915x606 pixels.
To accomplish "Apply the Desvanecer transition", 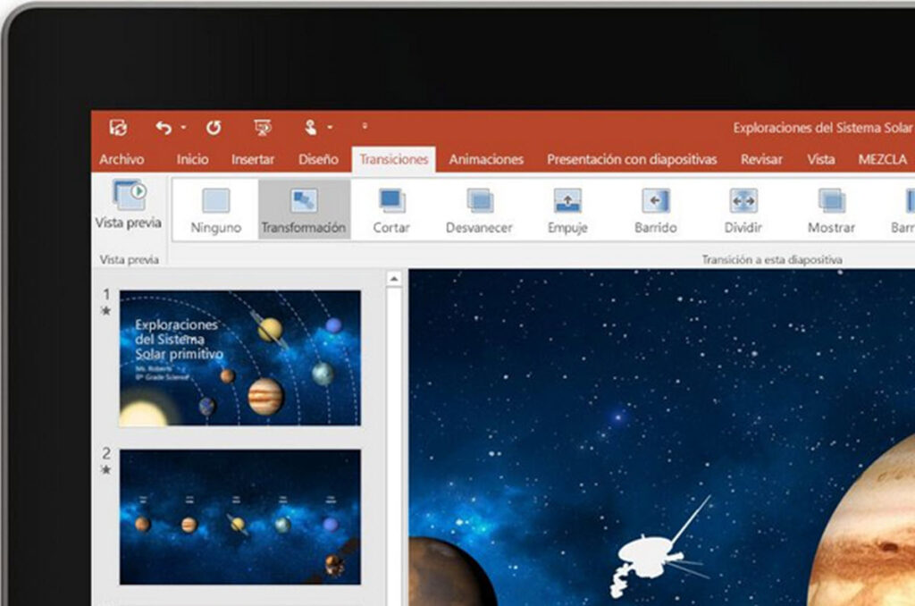I will click(479, 211).
